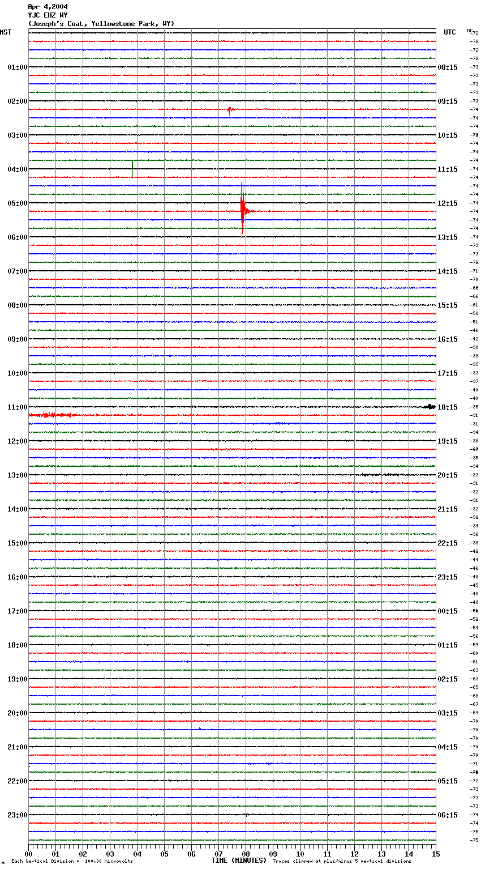Image resolution: width=481 pixels, height=869 pixels.
Task: Select the 14:00 MST time label
Action: pyautogui.click(x=18, y=509)
